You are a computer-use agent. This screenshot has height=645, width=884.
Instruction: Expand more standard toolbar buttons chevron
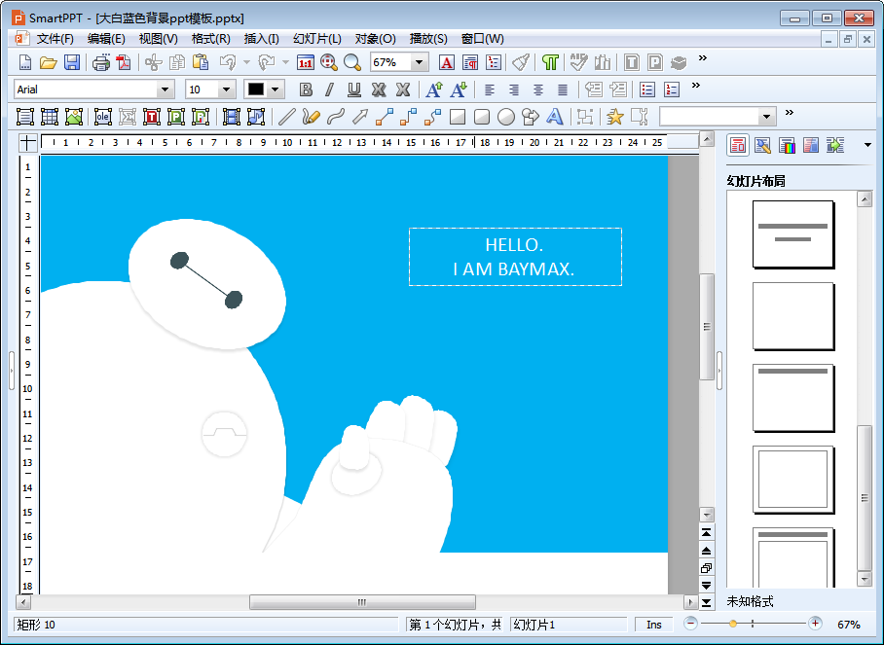[703, 58]
